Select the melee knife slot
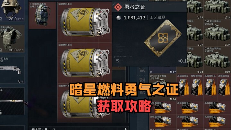The height and width of the screenshot is (130, 231). point(12,101)
